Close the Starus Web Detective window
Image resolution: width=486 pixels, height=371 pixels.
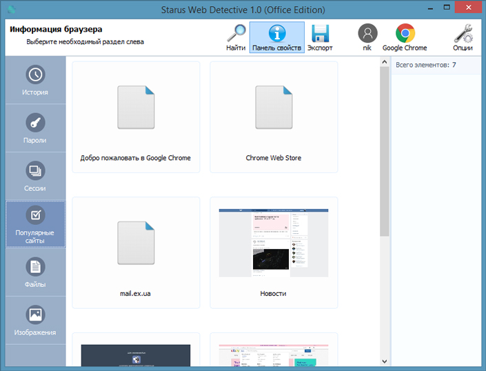pyautogui.click(x=468, y=7)
